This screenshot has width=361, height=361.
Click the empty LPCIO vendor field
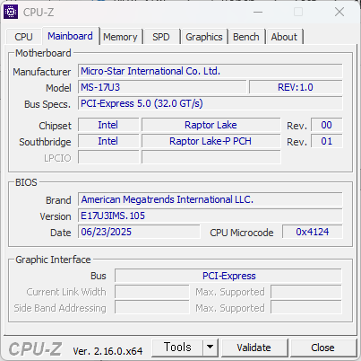[108, 157]
